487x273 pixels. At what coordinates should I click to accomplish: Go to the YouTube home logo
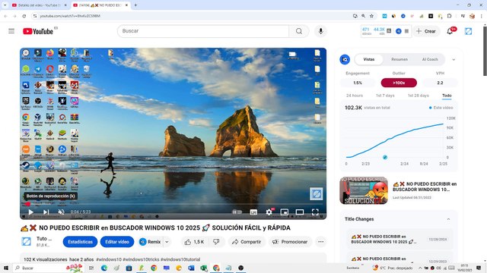tap(38, 31)
